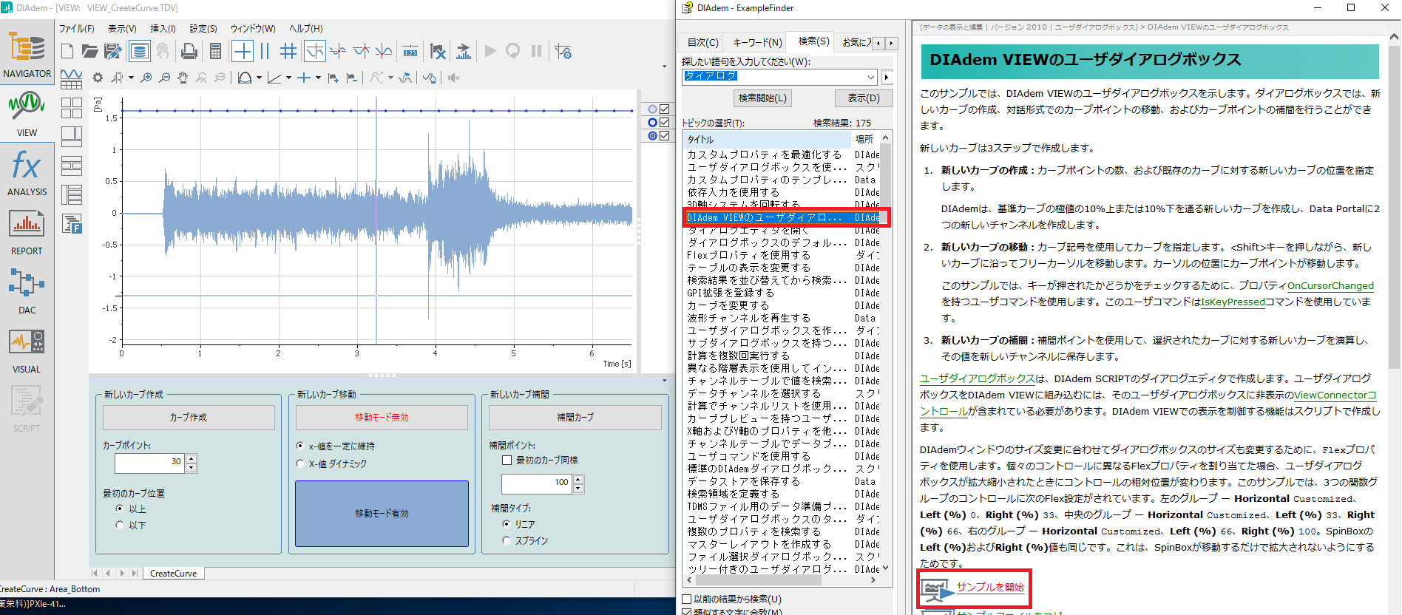Viewport: 1402px width, 615px height.
Task: Open the ヘルプ(H) menu
Action: pyautogui.click(x=306, y=29)
